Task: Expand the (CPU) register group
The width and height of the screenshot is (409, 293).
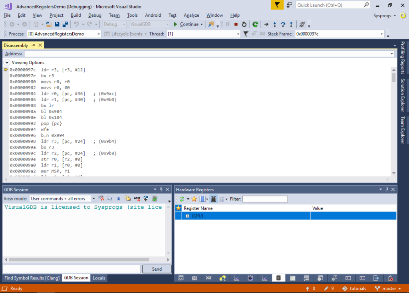Action: click(x=187, y=216)
